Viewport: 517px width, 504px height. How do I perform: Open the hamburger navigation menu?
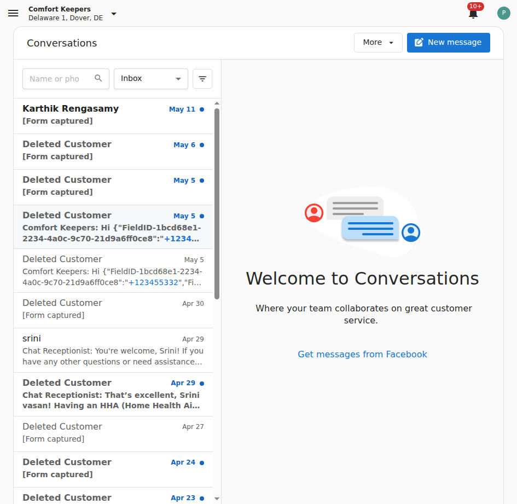(13, 13)
